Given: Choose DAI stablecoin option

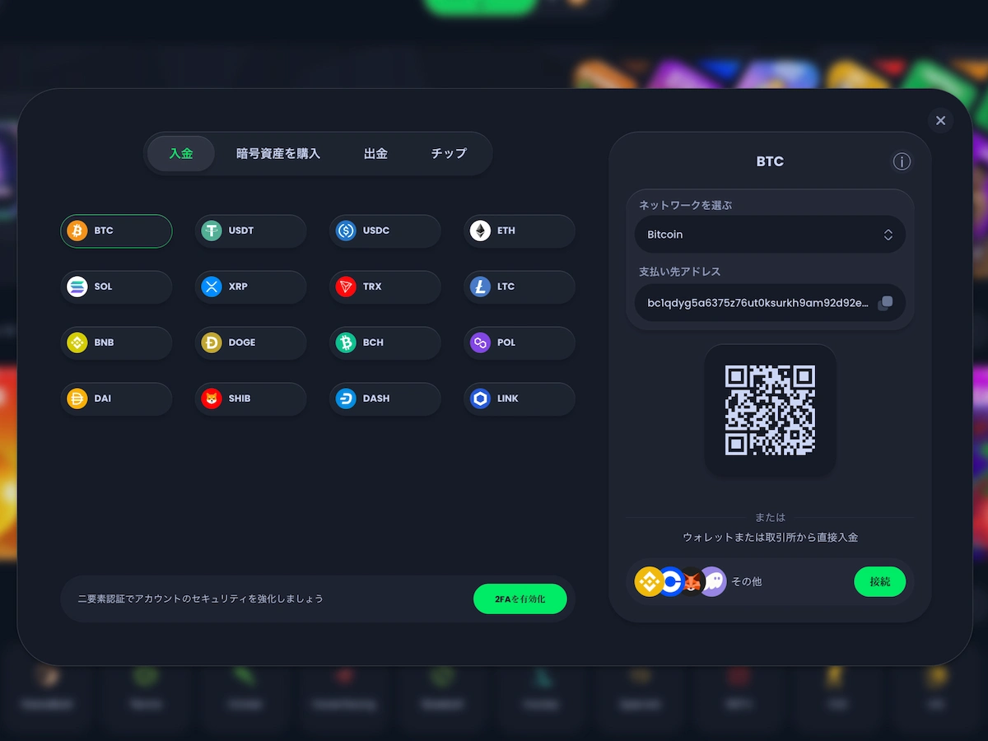Looking at the screenshot, I should pos(116,399).
